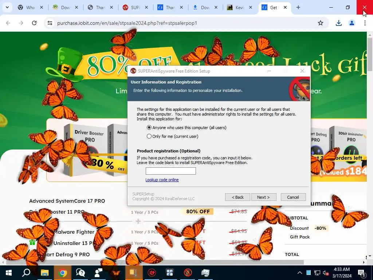The image size is (373, 280).
Task: Open the Get Help taskbar icon
Action: coord(81,273)
